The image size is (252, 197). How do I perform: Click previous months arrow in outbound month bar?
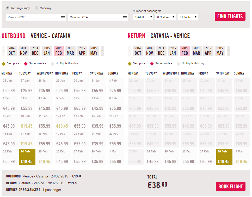[3, 51]
